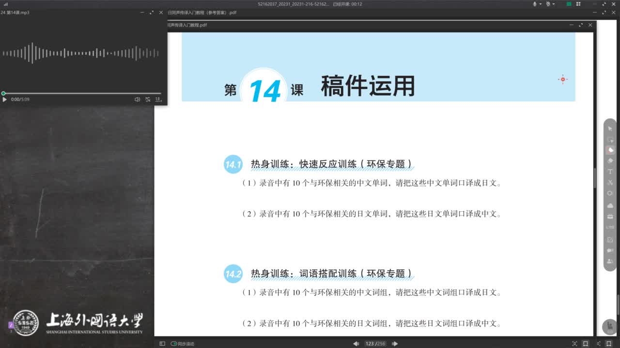620x348 pixels.
Task: Toggle 同步滚动 sync scrolling switch
Action: pyautogui.click(x=174, y=344)
